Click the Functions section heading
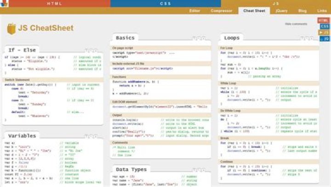 point(119,77)
